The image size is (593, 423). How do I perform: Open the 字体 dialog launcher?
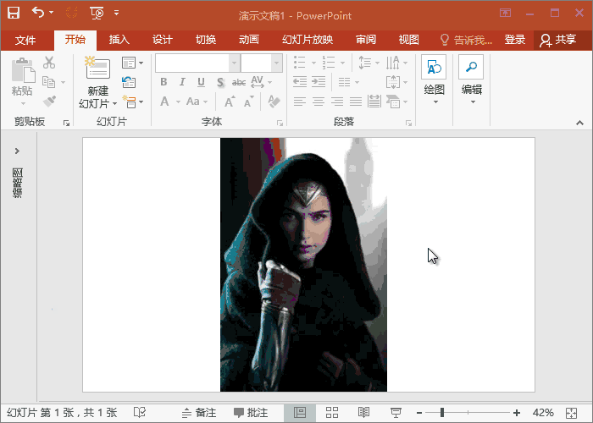click(x=280, y=124)
